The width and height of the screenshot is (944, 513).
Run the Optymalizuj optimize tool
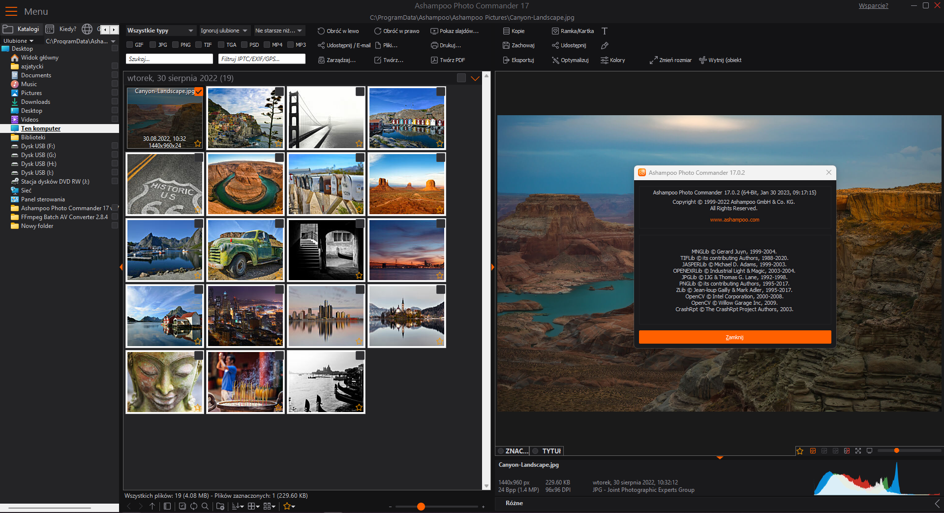point(570,60)
